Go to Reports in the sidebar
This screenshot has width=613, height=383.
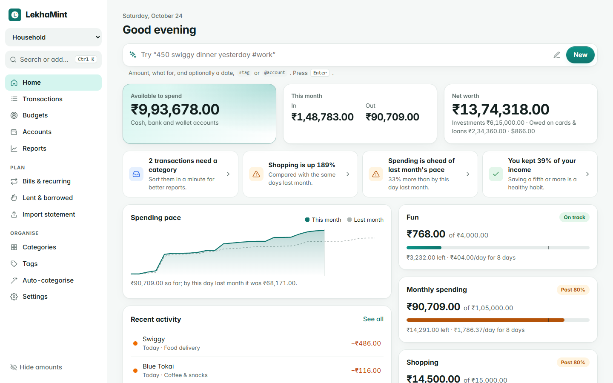[53, 149]
